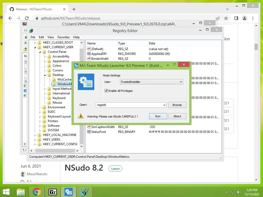Viewport: 263px width, 197px height.
Task: Click the registry tree scroll up arrow
Action: coord(81,43)
